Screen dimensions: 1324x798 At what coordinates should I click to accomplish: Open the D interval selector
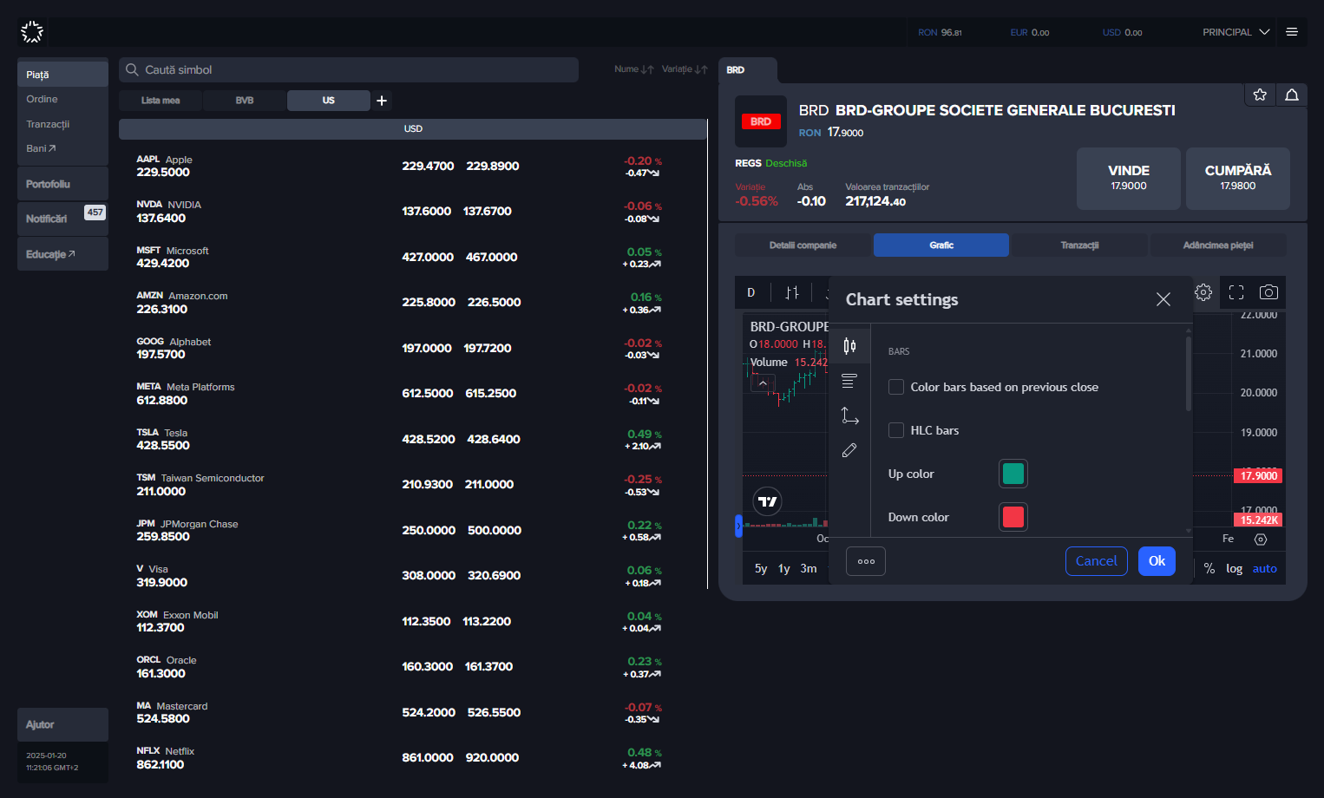coord(751,292)
